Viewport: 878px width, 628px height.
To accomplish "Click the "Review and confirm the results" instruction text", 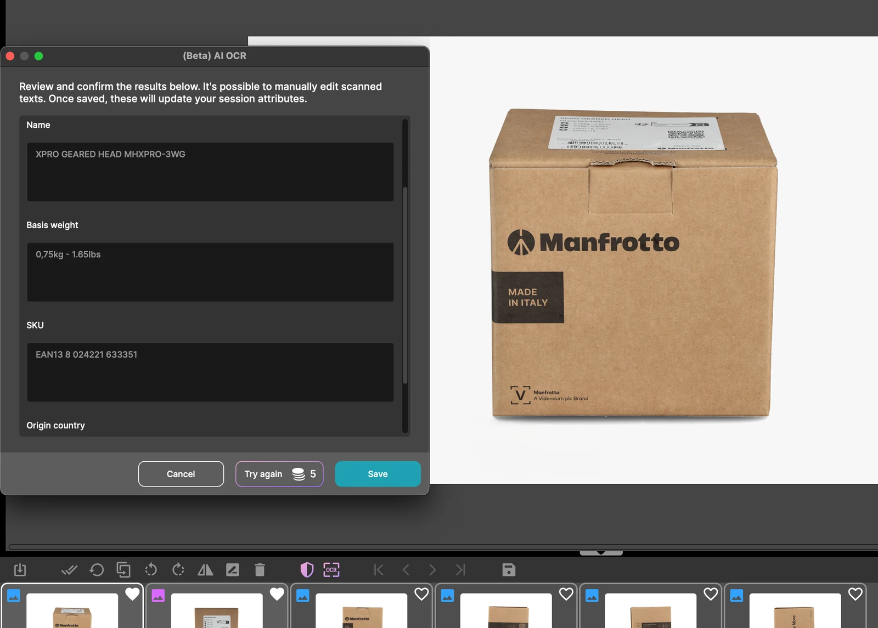I will pyautogui.click(x=201, y=93).
